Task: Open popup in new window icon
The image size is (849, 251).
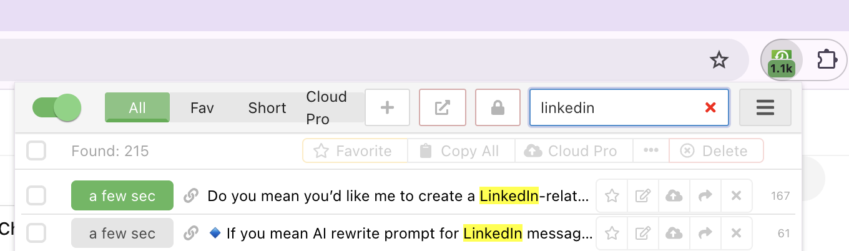Action: click(442, 107)
